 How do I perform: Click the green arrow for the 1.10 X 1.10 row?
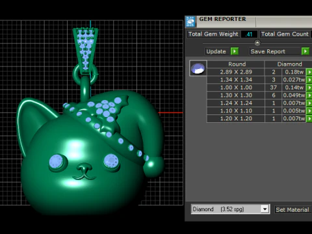coord(309,111)
